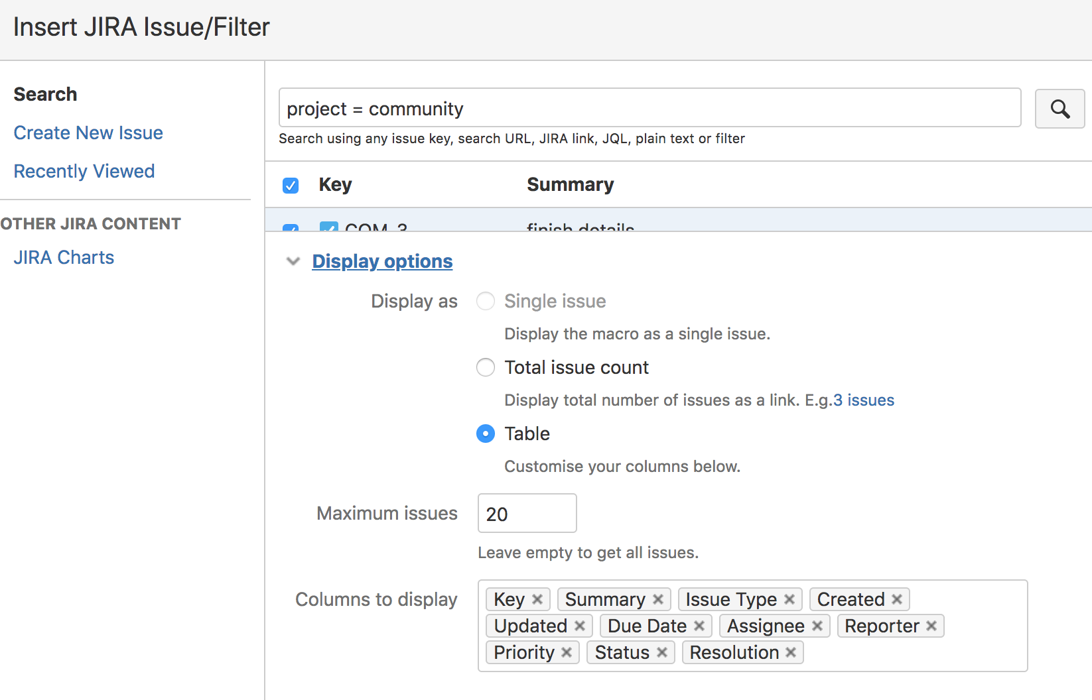Remove the Priority column tag
The width and height of the screenshot is (1092, 700).
(x=567, y=652)
